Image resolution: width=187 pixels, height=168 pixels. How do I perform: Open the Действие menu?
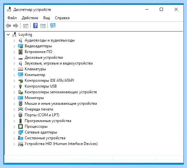[30, 18]
